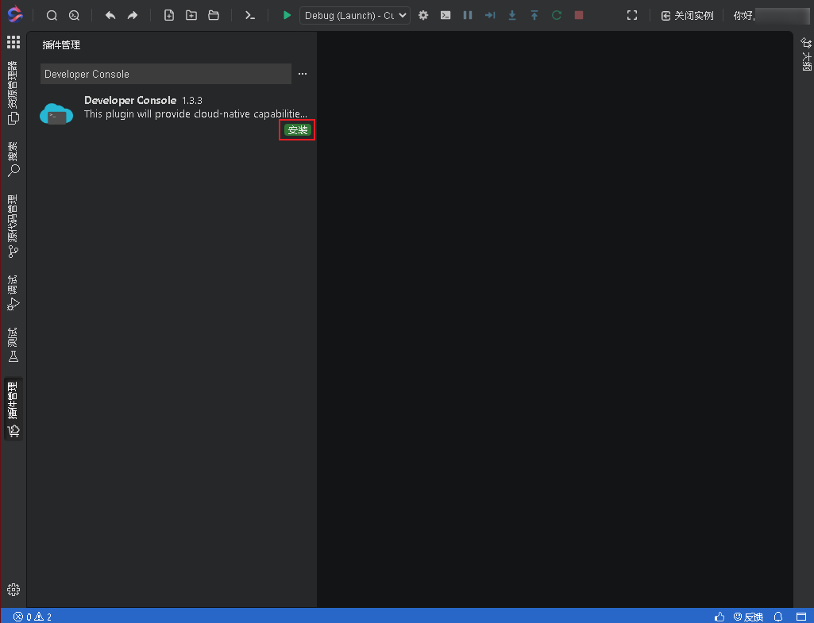Click the search magnifier icon in toolbar
The image size is (814, 623).
[x=52, y=16]
